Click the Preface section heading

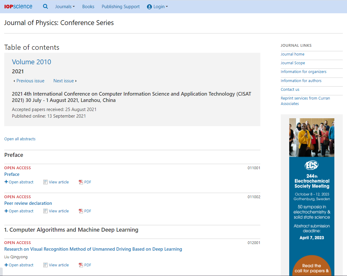pos(14,155)
